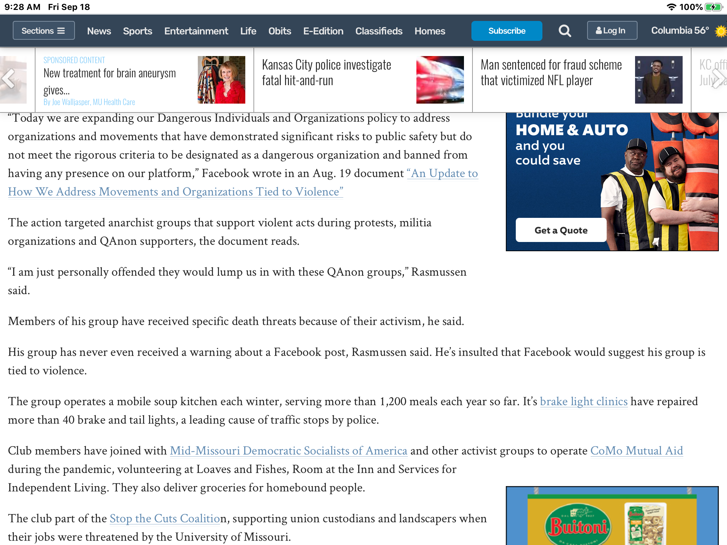Open Obits section
Screen dimensions: 727x545
click(280, 31)
